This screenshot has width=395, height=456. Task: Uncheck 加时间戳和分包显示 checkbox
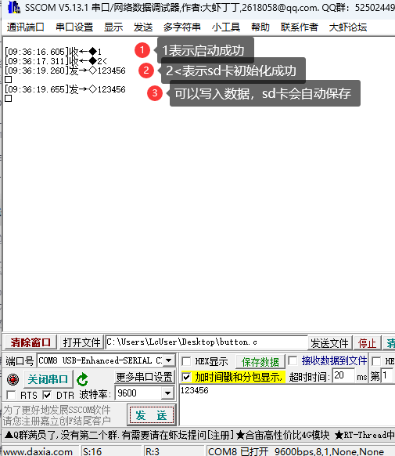pos(186,378)
